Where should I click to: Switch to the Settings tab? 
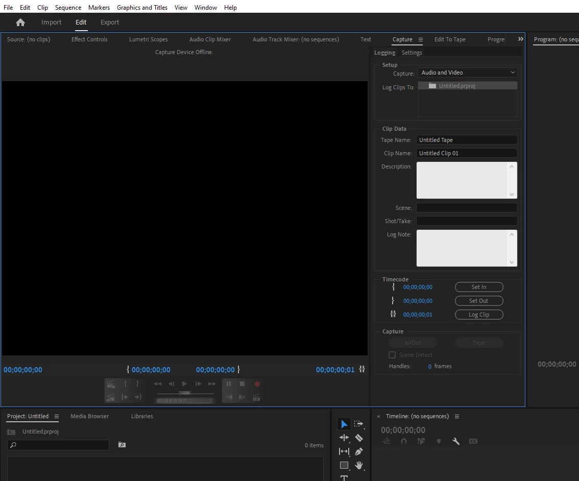coord(412,53)
